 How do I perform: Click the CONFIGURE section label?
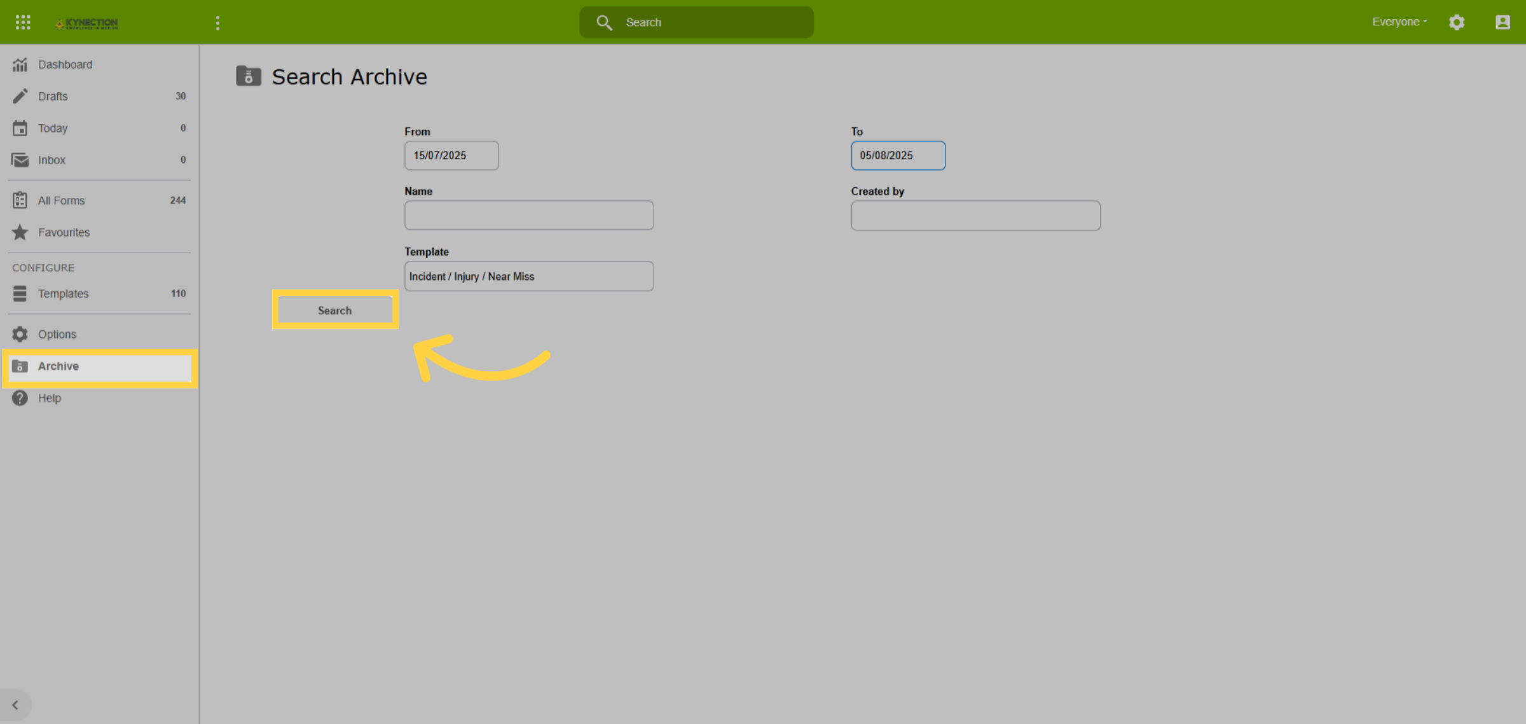click(x=43, y=268)
